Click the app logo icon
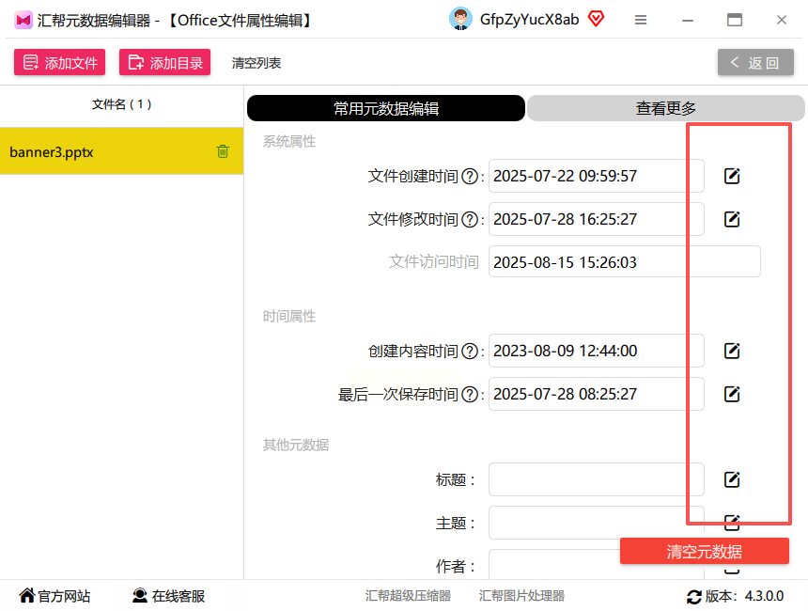The width and height of the screenshot is (808, 611). click(23, 20)
